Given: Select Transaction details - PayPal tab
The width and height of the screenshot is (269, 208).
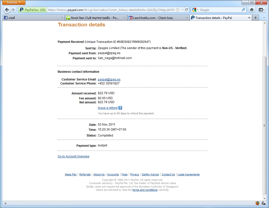Looking at the screenshot, I should click(x=220, y=18).
